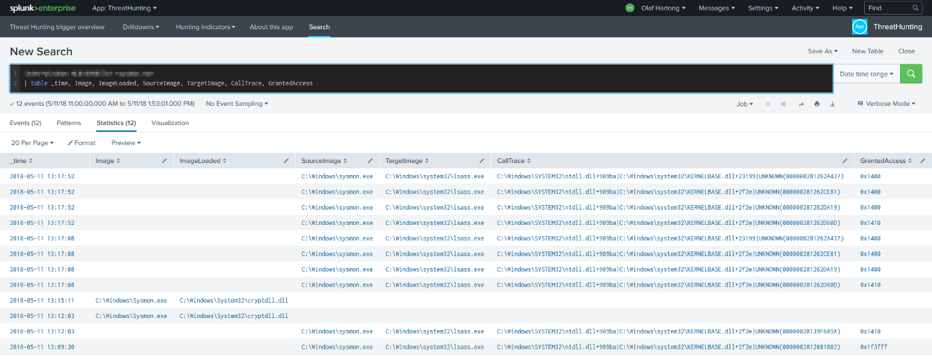Open the App: ThreatHunting dropdown
The width and height of the screenshot is (932, 364).
(124, 8)
